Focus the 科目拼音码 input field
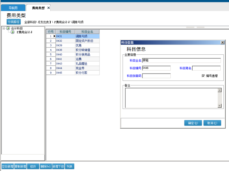Image resolution: width=229 pixels, height=171 pixels. (x=156, y=76)
